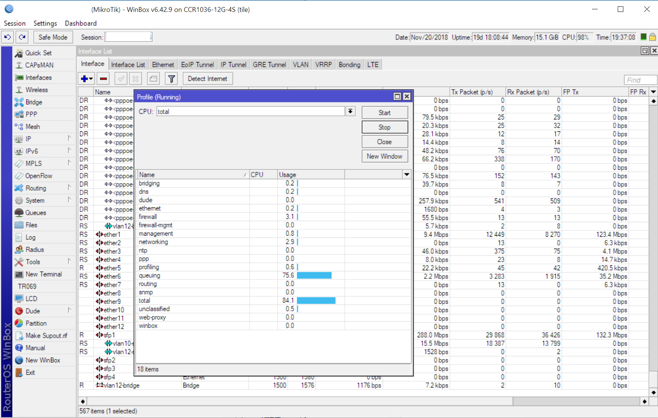The image size is (658, 418).
Task: Click scroll-down arrow of Interface List
Action: tap(653, 392)
